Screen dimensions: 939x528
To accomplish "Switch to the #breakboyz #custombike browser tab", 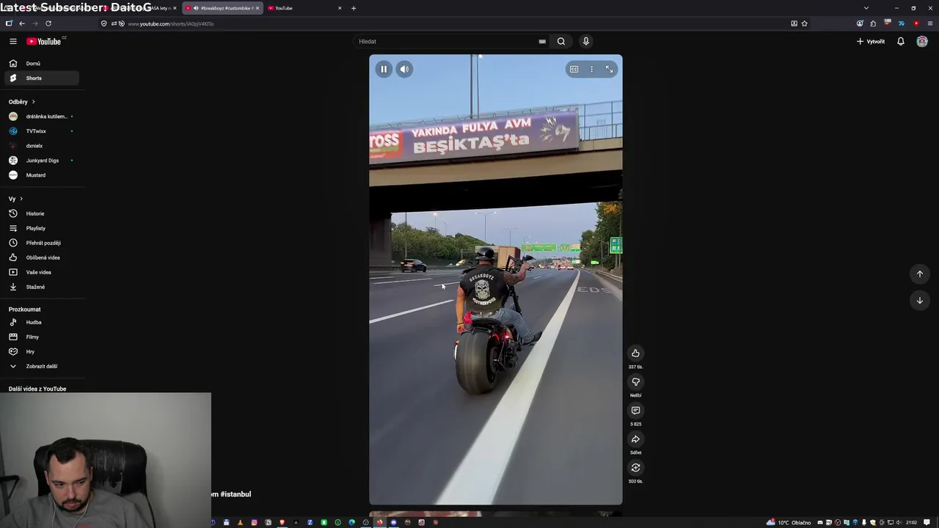I will [x=222, y=8].
